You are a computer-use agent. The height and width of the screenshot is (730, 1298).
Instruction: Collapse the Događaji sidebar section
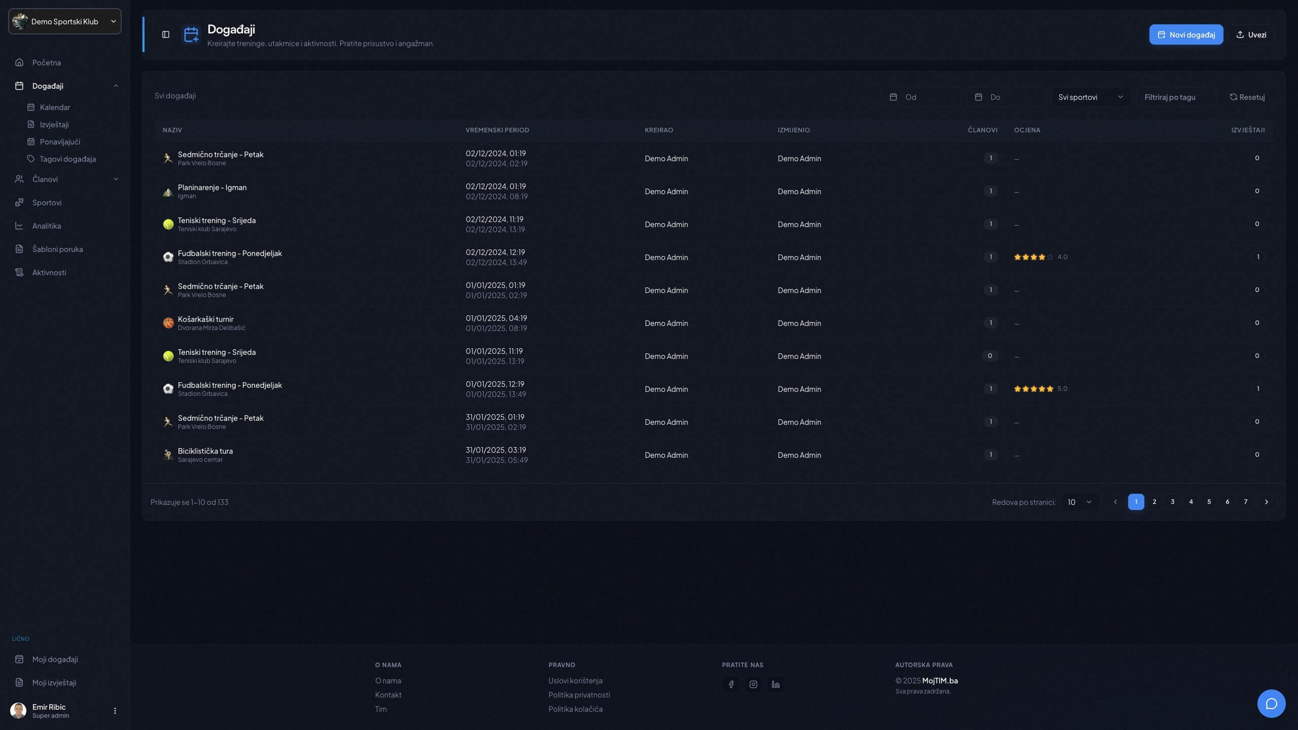click(x=116, y=86)
